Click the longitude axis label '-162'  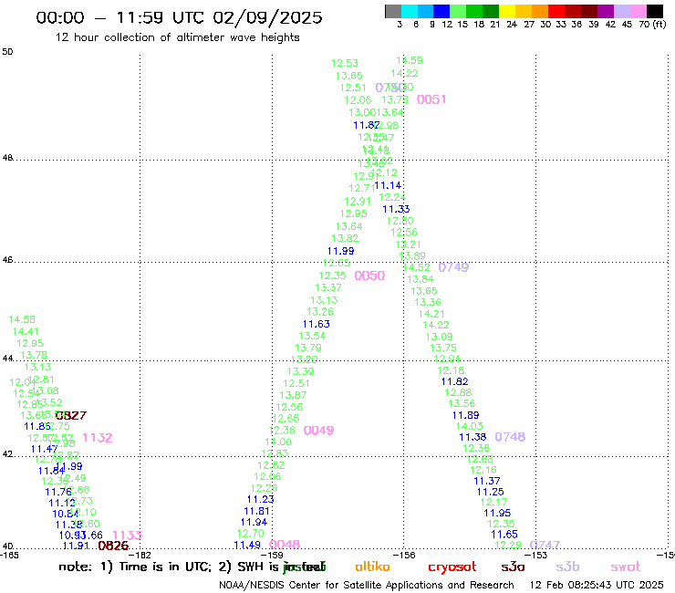tap(140, 555)
